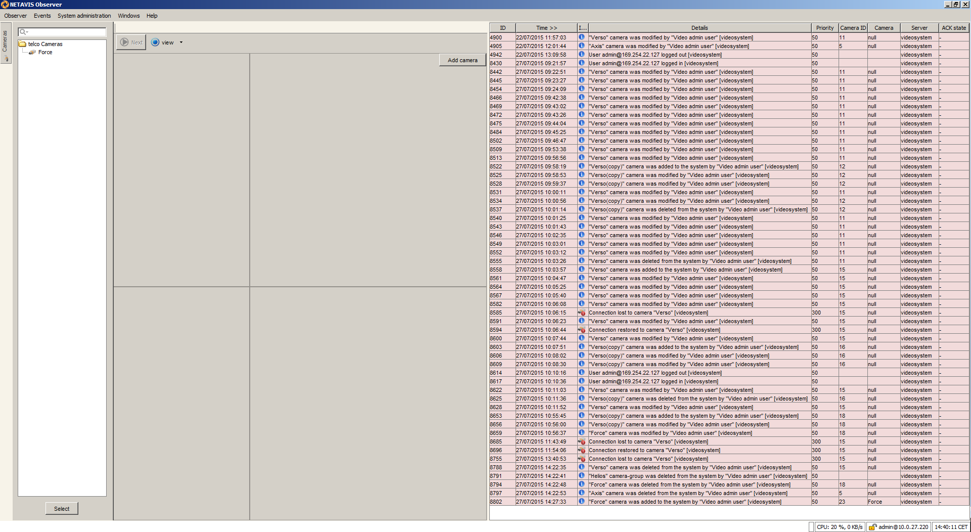This screenshot has width=971, height=532.
Task: Click the blue view circle icon
Action: 155,42
